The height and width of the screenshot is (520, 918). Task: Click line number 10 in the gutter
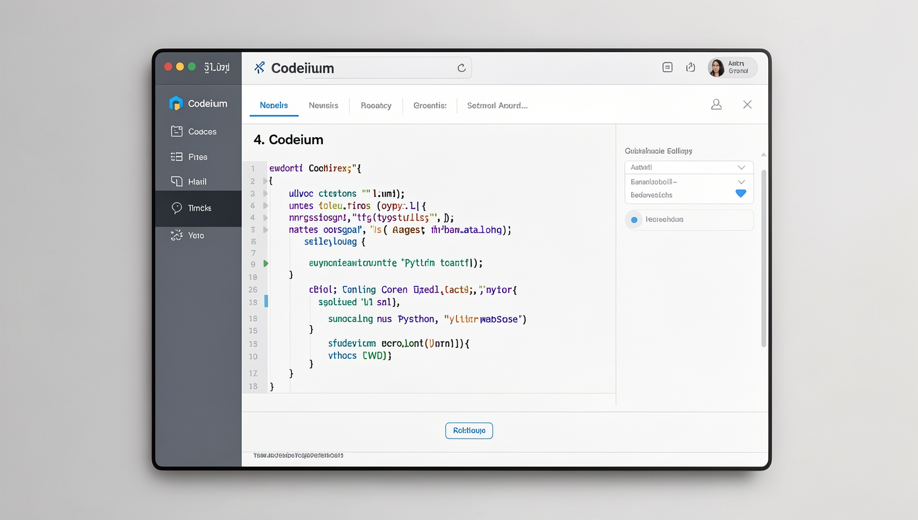pos(253,356)
